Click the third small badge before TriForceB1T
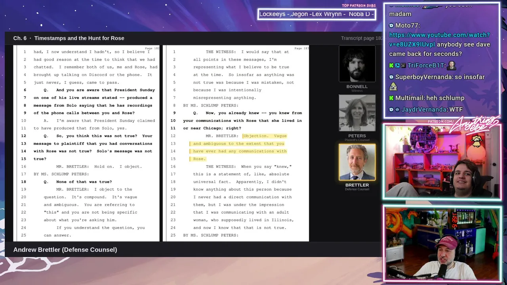Screen dimensions: 507x285 [x=403, y=66]
